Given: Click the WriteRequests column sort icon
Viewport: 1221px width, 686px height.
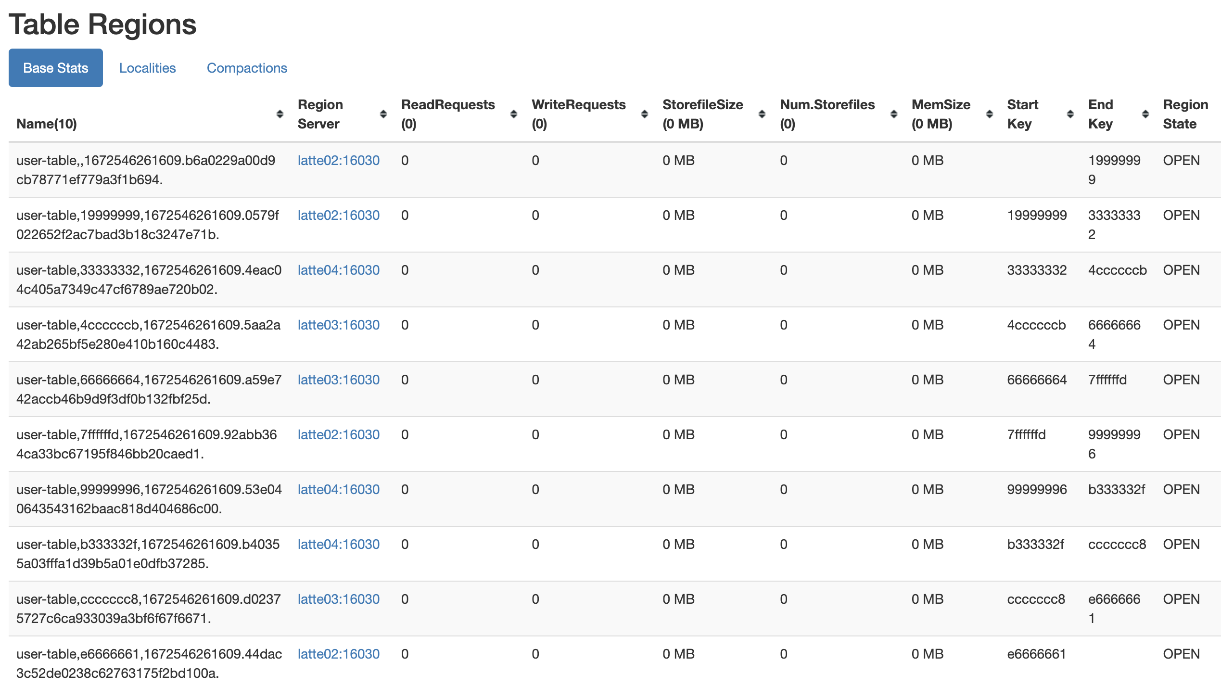Looking at the screenshot, I should click(x=645, y=114).
